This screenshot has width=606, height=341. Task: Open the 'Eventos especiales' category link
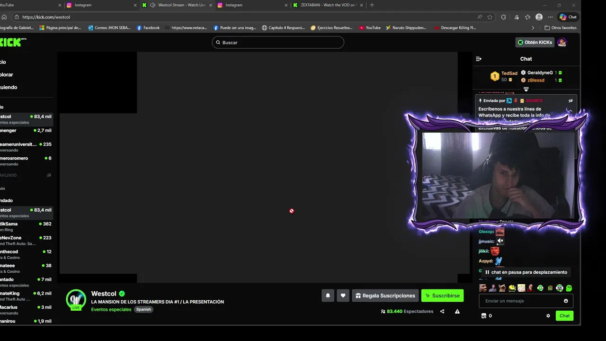pyautogui.click(x=111, y=309)
